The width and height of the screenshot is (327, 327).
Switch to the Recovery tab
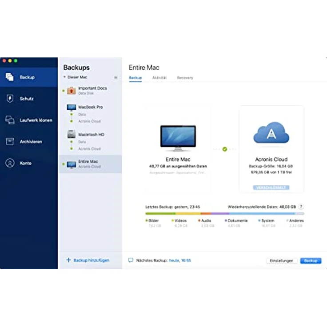185,78
